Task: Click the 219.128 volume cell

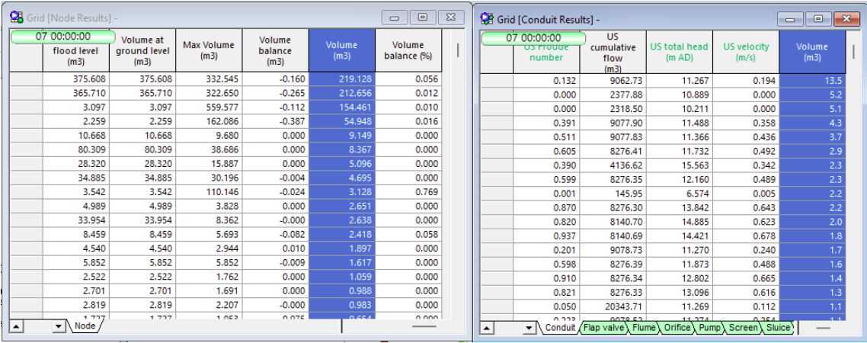Action: tap(342, 79)
